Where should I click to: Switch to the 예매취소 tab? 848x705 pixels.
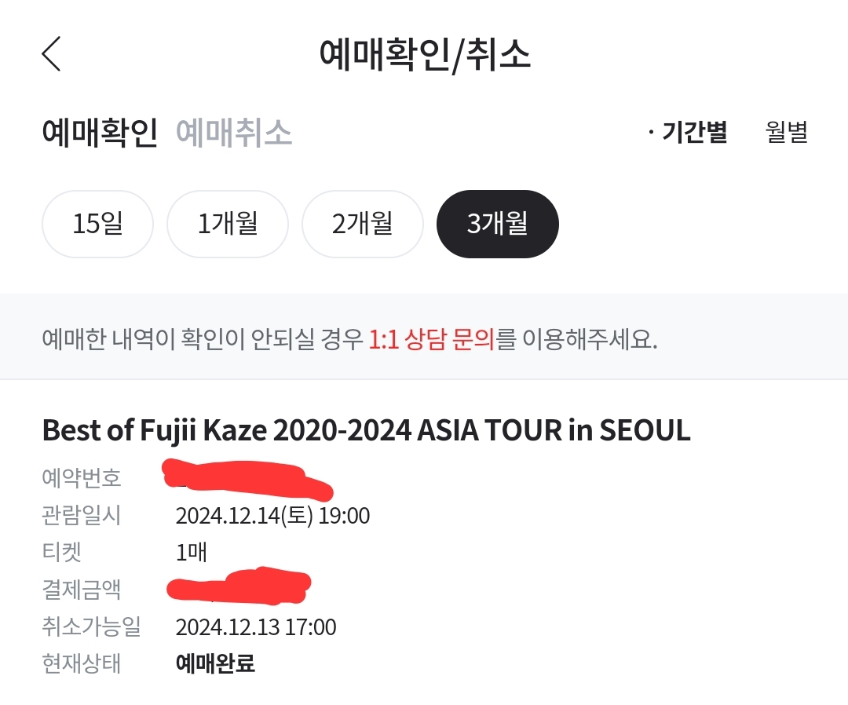pos(234,133)
